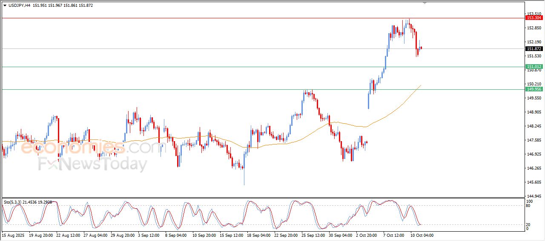Click the 15 Aug 2025 date label
Image resolution: width=545 pixels, height=241 pixels.
coord(12,235)
